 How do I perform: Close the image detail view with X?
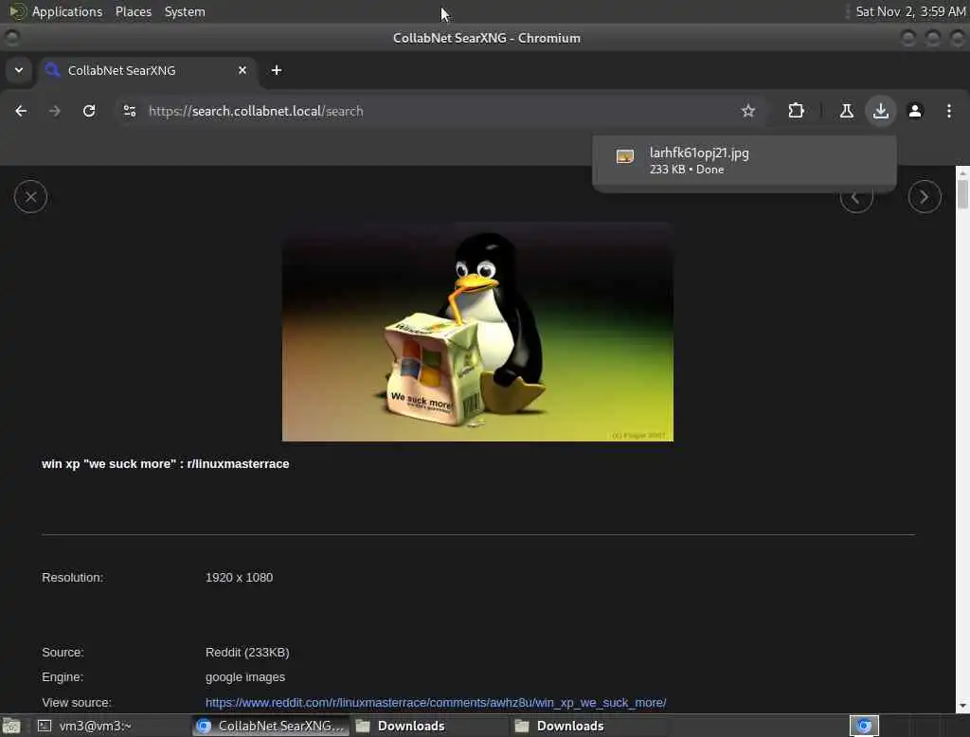(x=31, y=197)
